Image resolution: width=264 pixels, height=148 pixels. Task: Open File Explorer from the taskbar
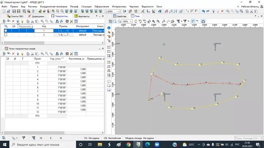point(100,144)
